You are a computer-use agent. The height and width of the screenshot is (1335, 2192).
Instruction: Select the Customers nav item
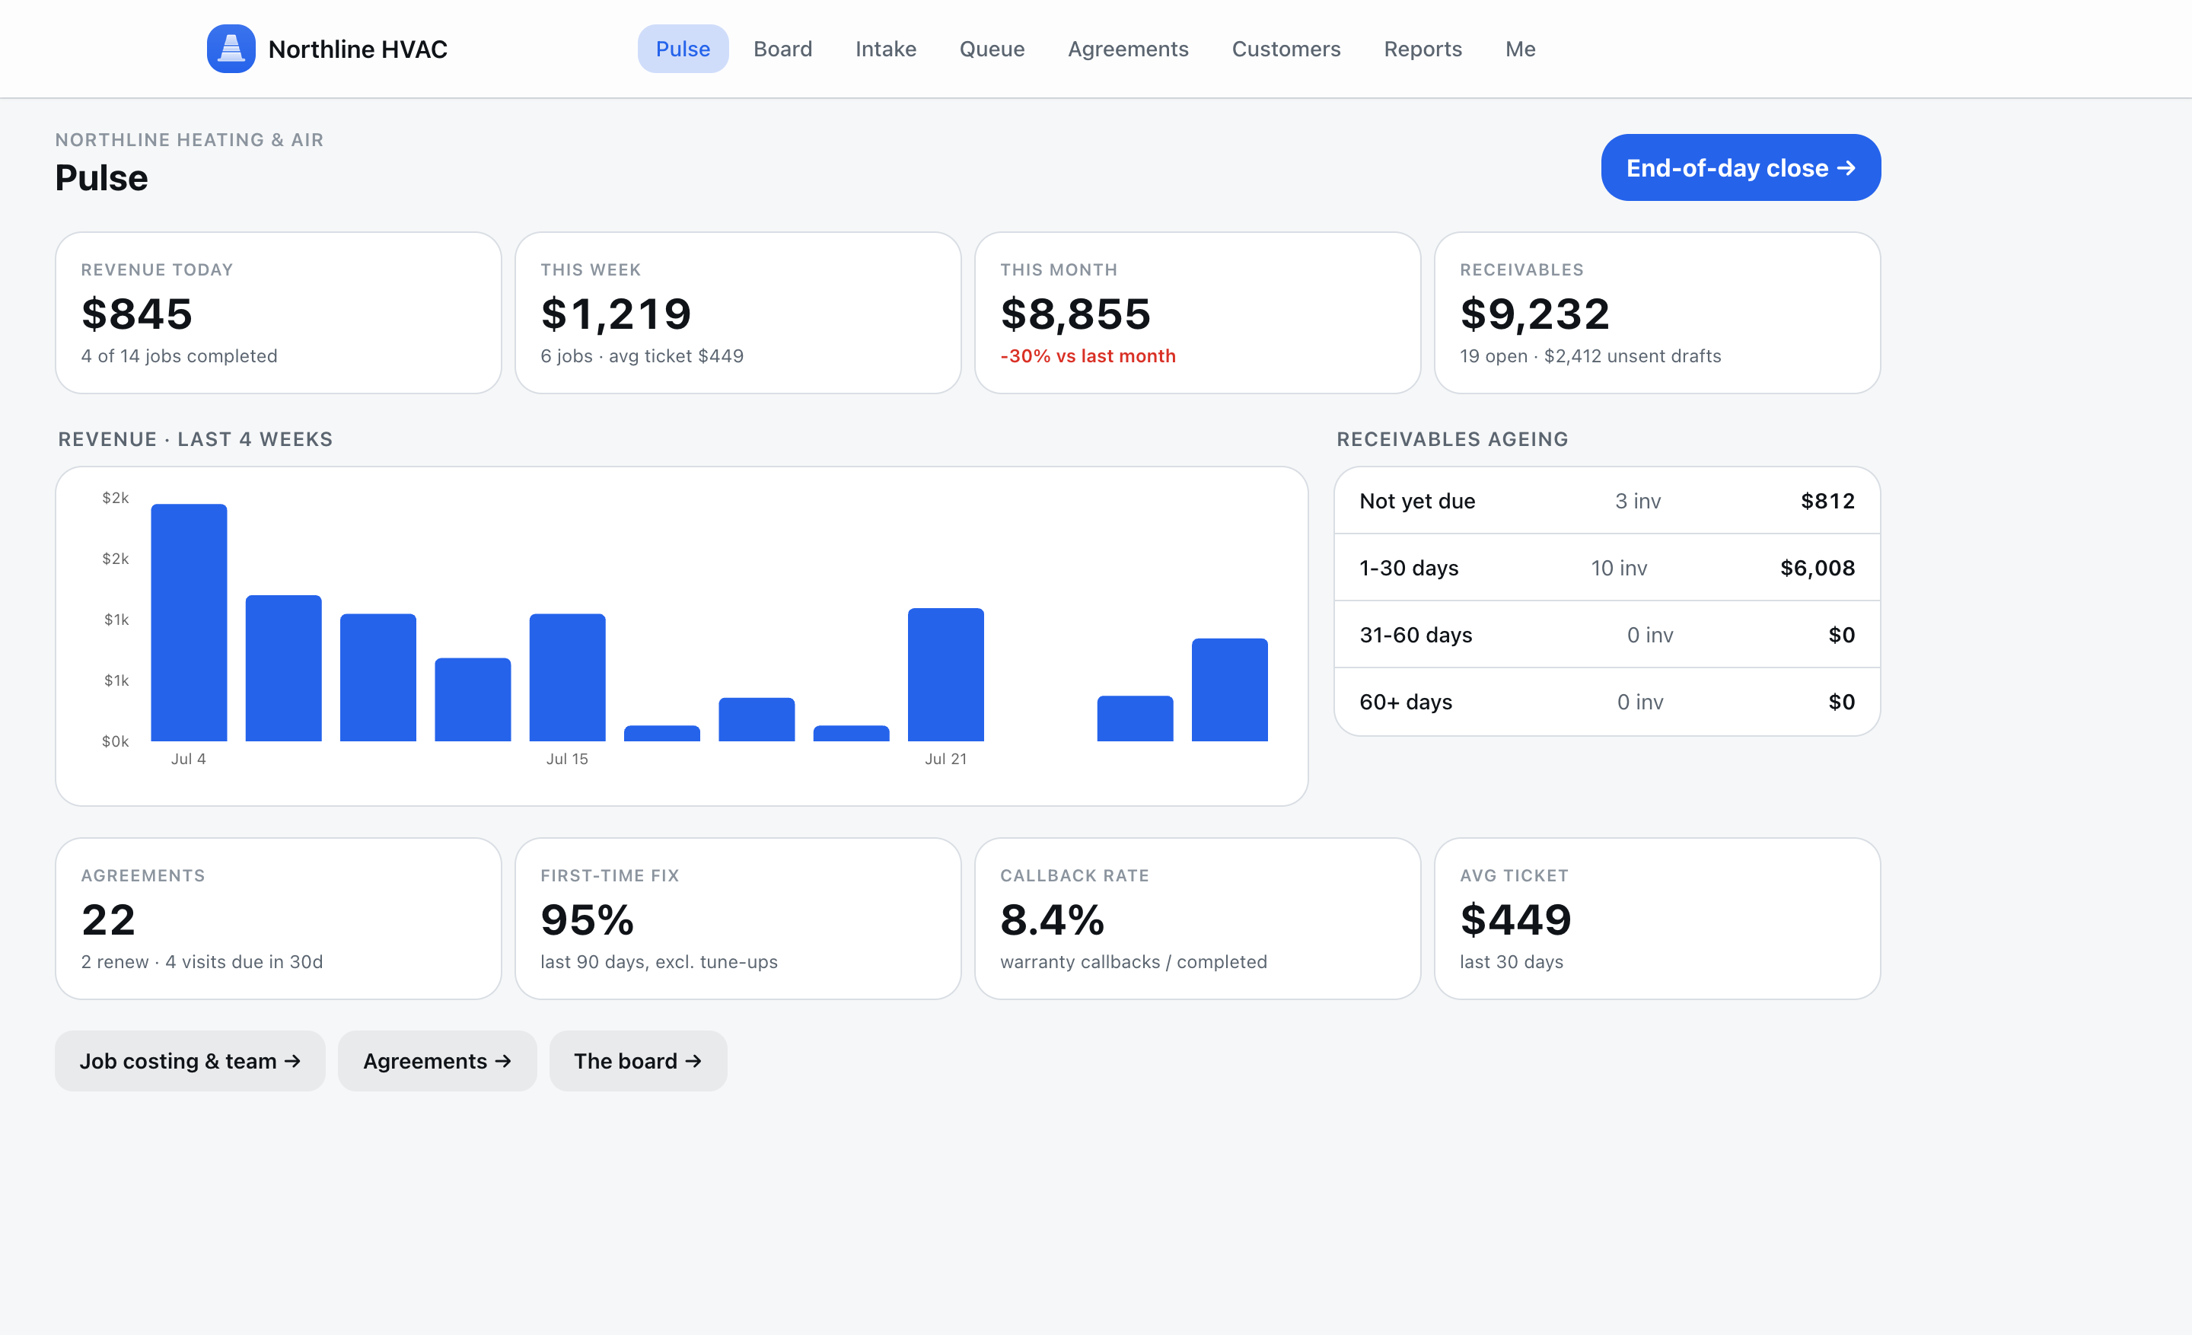(1286, 49)
